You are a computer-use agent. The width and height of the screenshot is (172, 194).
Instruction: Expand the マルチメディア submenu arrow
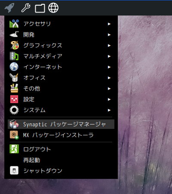click(x=109, y=56)
